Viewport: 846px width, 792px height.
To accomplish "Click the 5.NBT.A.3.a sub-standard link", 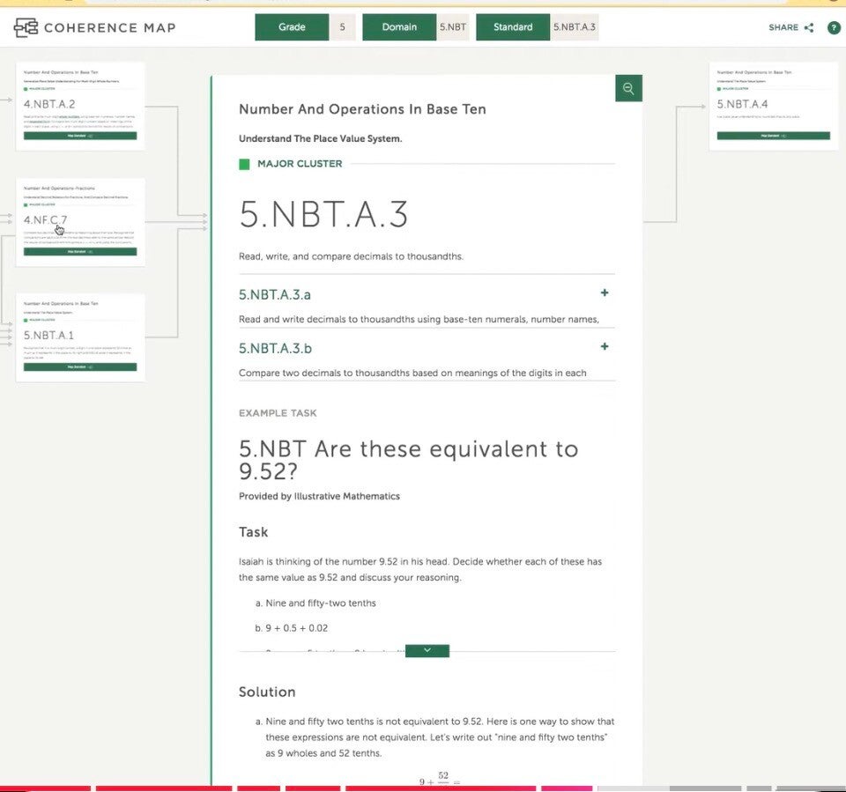I will [275, 294].
